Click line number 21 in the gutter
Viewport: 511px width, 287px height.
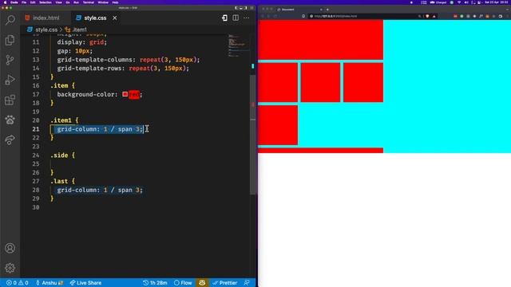tap(35, 129)
